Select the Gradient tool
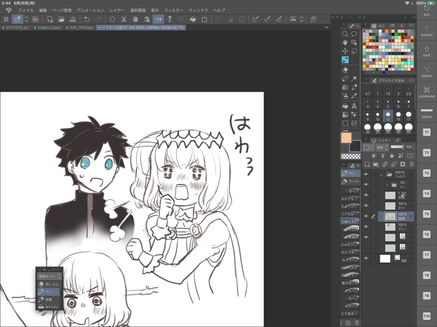Screen dimensions: 437x327 click(x=345, y=115)
